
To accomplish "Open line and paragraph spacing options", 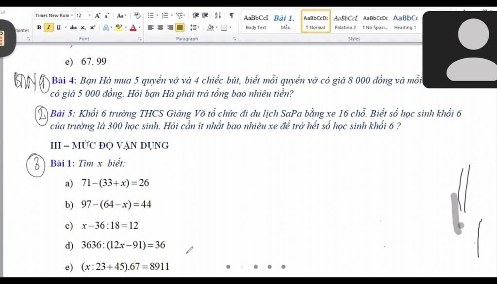I will (195, 28).
